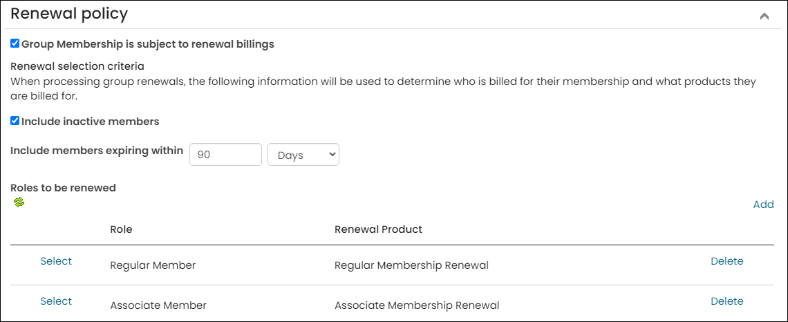Click the Renewal Product column header
Image resolution: width=788 pixels, height=322 pixels.
pyautogui.click(x=378, y=229)
